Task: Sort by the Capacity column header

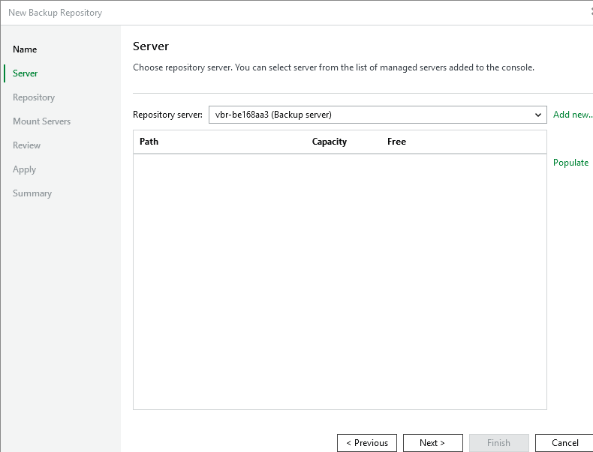Action: pyautogui.click(x=330, y=142)
